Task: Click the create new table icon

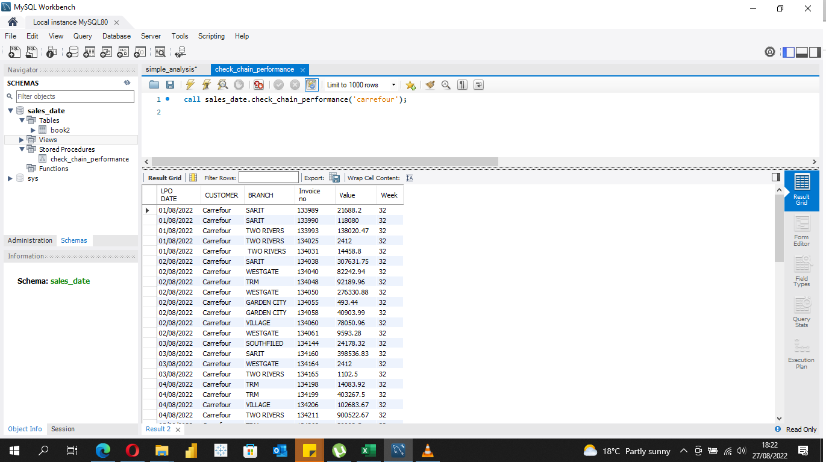Action: [89, 52]
